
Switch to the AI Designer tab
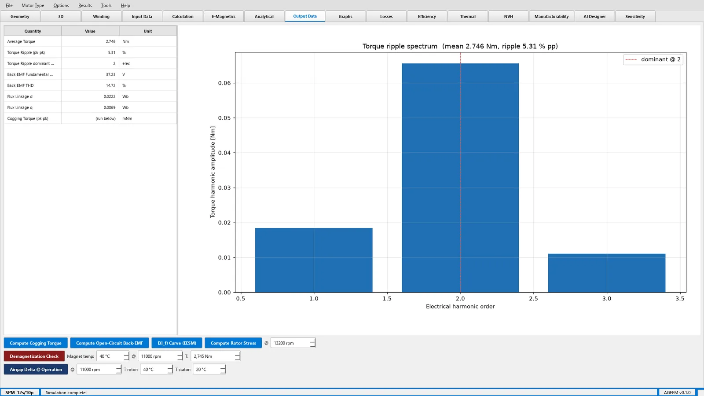point(594,16)
